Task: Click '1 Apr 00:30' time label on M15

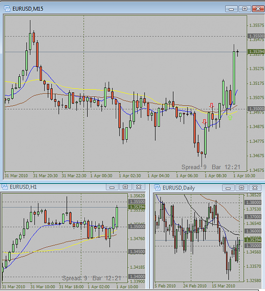Action: point(101,176)
